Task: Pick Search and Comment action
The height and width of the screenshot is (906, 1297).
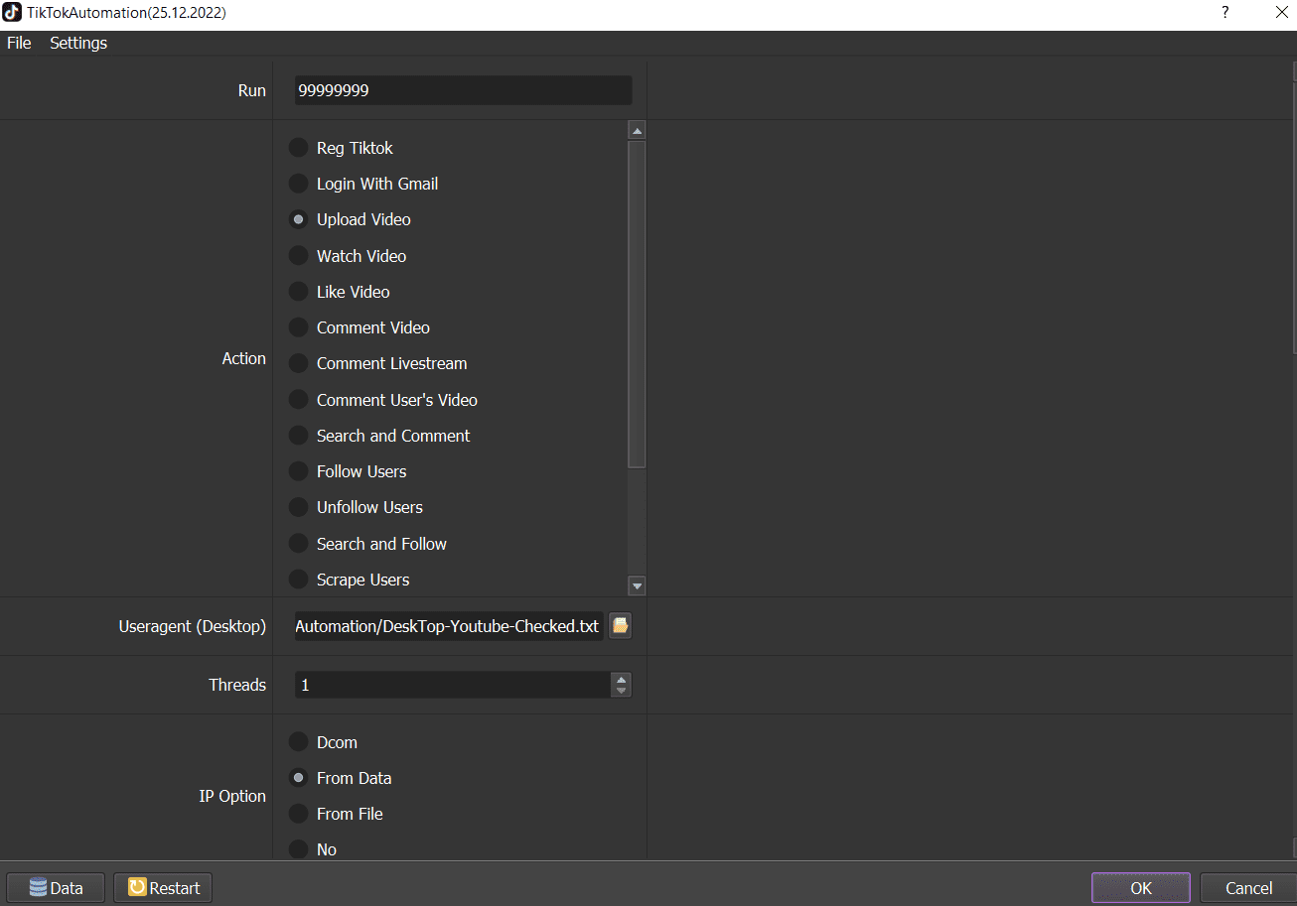Action: click(379, 436)
